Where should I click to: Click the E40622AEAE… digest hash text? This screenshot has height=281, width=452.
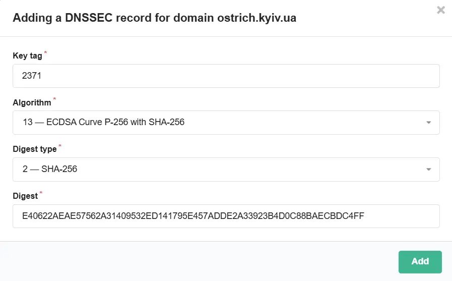coord(193,216)
